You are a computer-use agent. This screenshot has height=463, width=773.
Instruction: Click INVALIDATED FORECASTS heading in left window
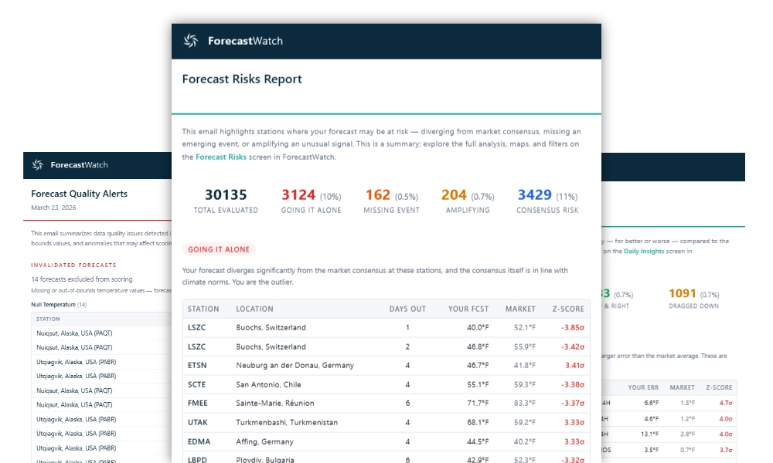[x=73, y=265]
